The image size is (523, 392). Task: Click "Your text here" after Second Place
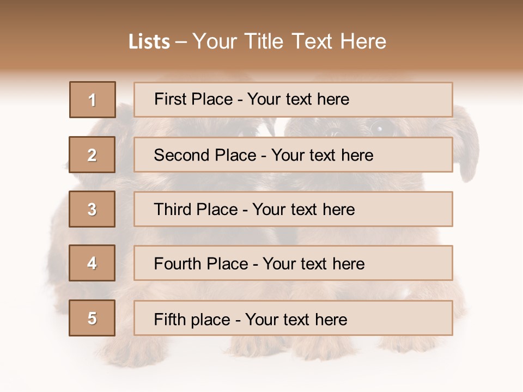pos(322,155)
